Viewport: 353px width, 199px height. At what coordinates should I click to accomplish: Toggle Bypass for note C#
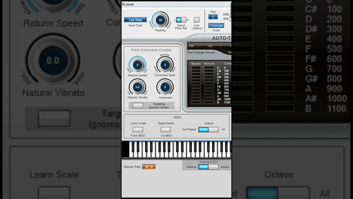coord(196,71)
